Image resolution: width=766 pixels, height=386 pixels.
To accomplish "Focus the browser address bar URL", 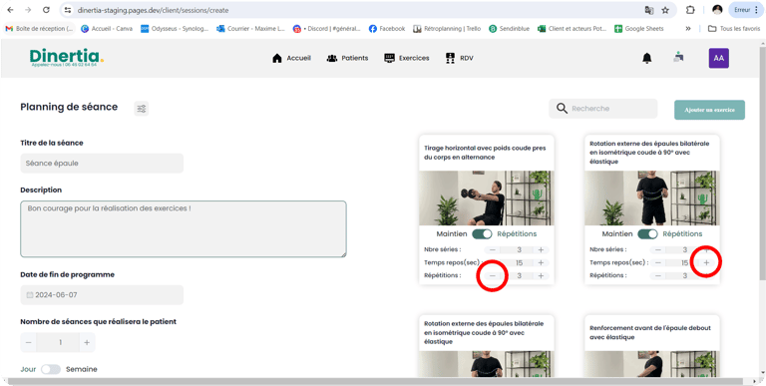I will click(153, 10).
